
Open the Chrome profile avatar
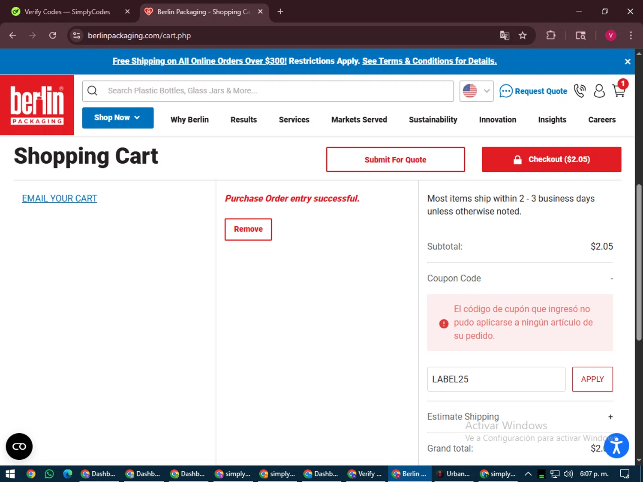[610, 36]
